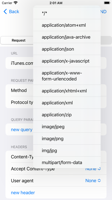Open the User agent None dropdown

93,181
